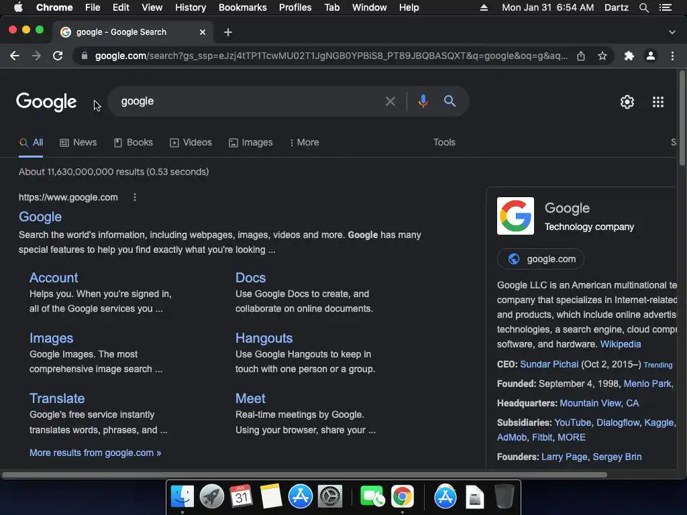Open the Tools options
The height and width of the screenshot is (515, 687).
[444, 142]
